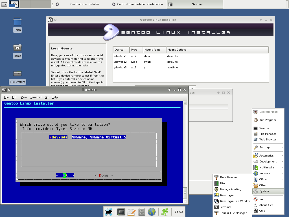Open the file cabinet panel icon
The image size is (289, 217).
pyautogui.click(x=142, y=212)
